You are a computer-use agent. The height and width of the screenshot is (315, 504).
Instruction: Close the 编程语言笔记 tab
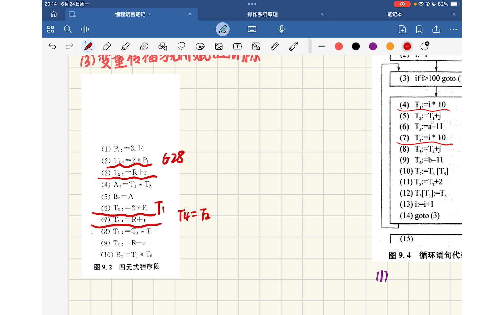coord(190,14)
